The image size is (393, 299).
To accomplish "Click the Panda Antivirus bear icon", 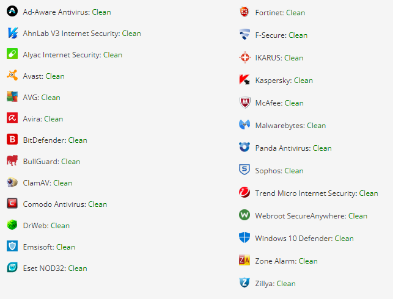I will [x=244, y=147].
